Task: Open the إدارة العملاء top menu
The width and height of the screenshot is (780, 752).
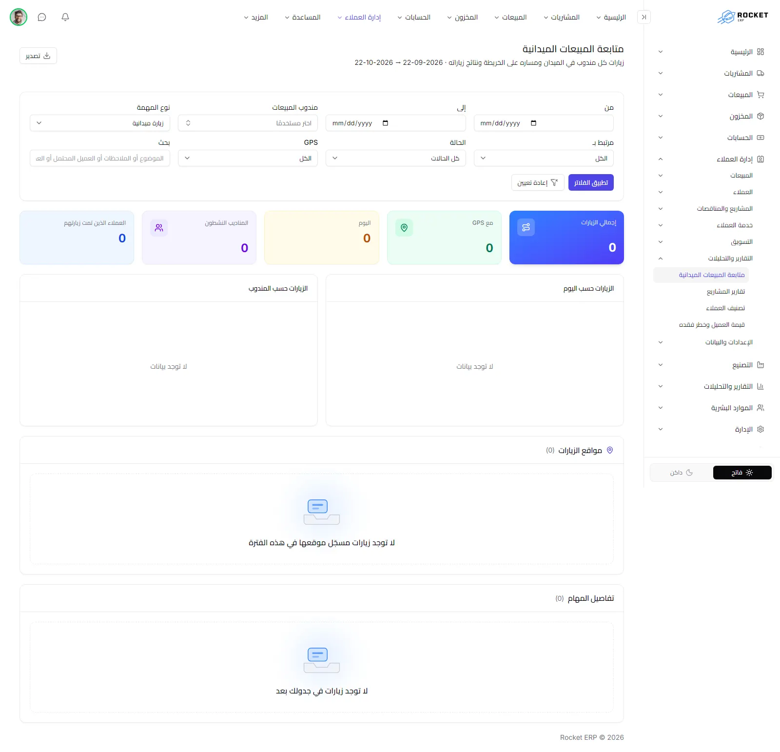Action: (359, 17)
